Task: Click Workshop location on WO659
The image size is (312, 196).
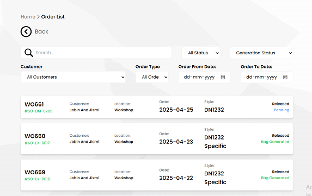Action: [124, 178]
